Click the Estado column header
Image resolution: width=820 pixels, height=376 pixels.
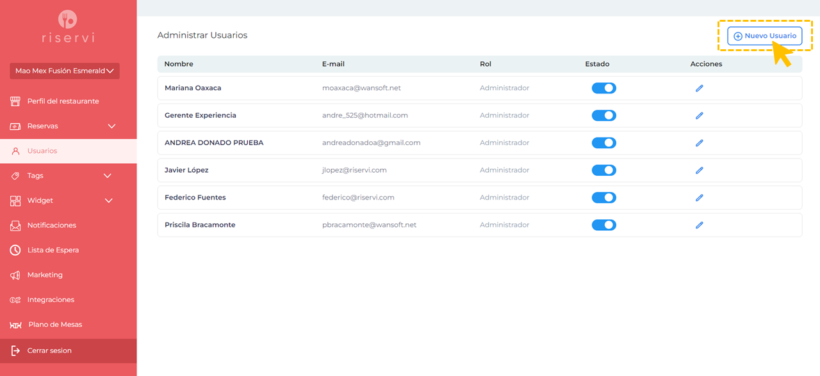click(x=597, y=64)
